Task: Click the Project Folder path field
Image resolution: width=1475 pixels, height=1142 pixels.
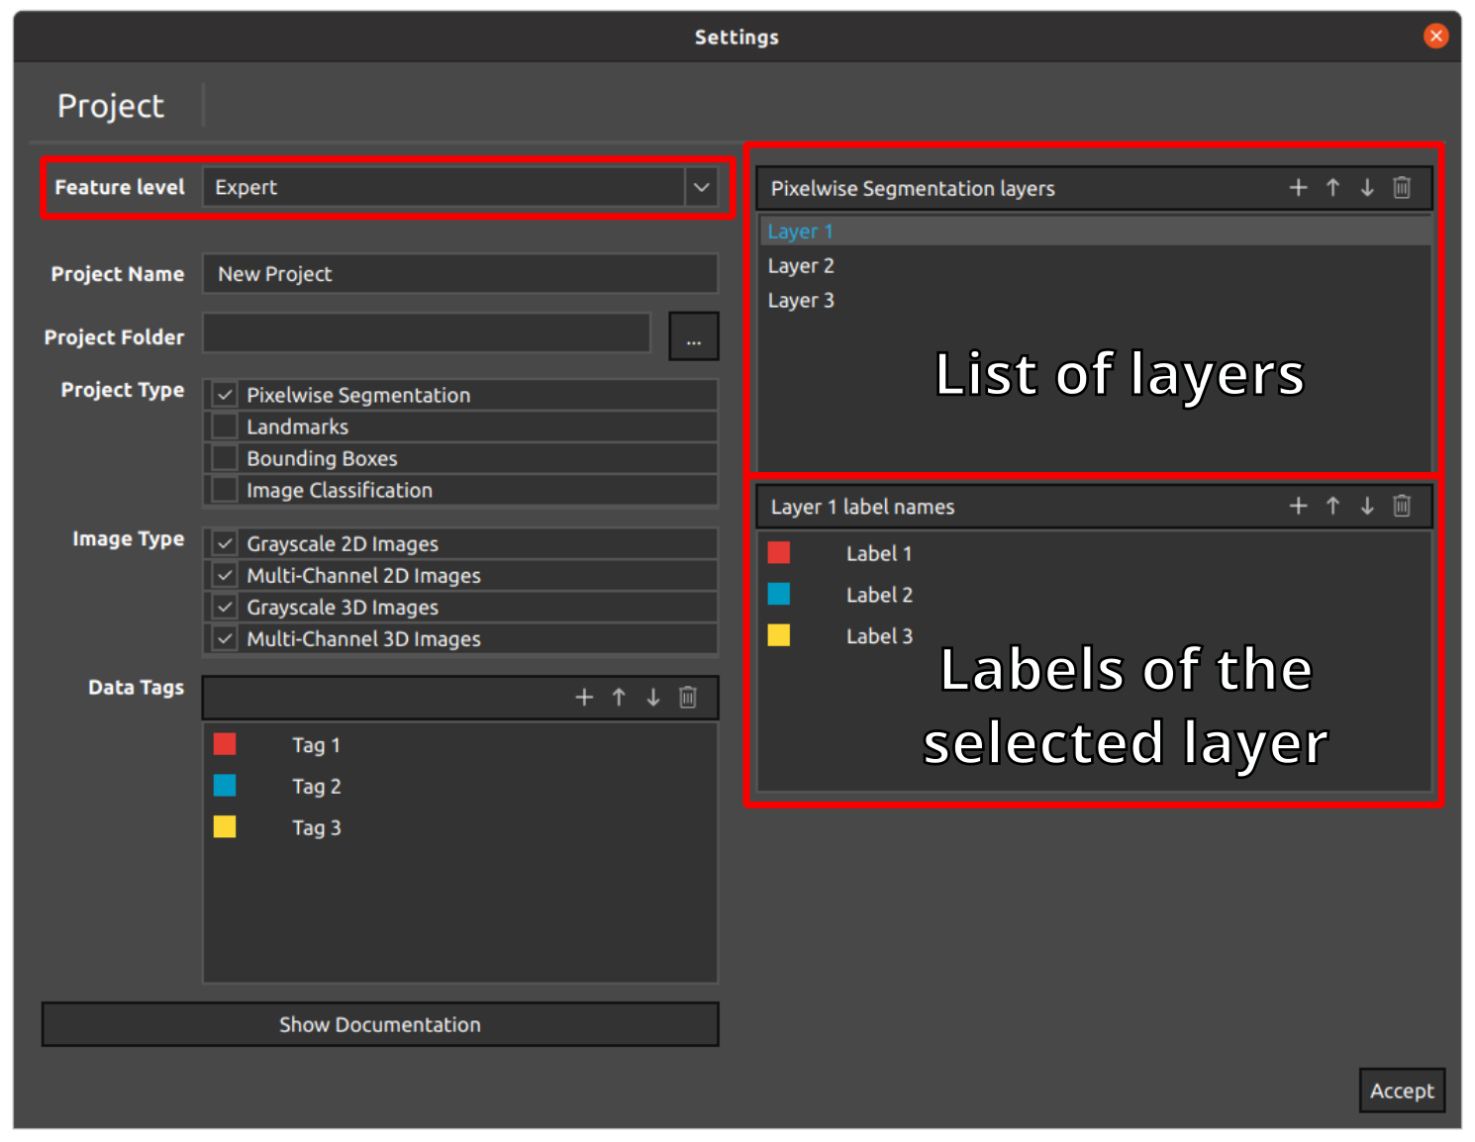Action: coord(427,333)
